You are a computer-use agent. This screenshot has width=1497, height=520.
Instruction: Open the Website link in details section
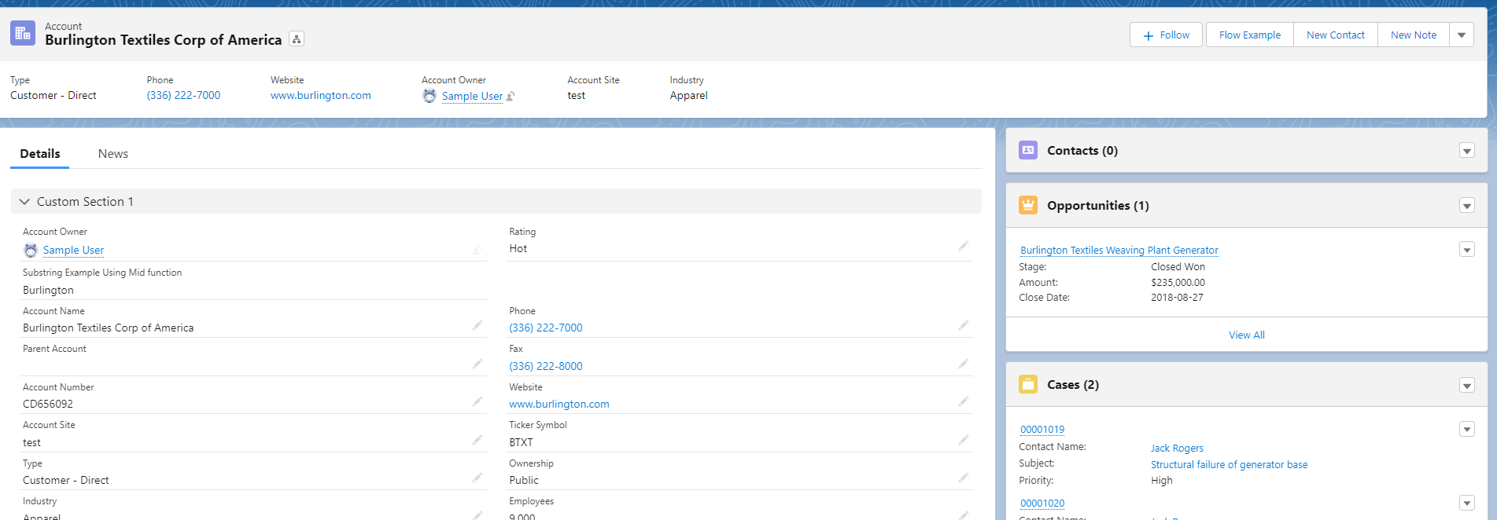point(559,404)
